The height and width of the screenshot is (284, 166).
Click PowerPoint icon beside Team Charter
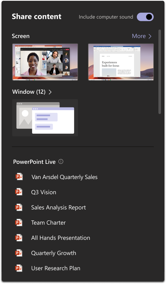19,222
